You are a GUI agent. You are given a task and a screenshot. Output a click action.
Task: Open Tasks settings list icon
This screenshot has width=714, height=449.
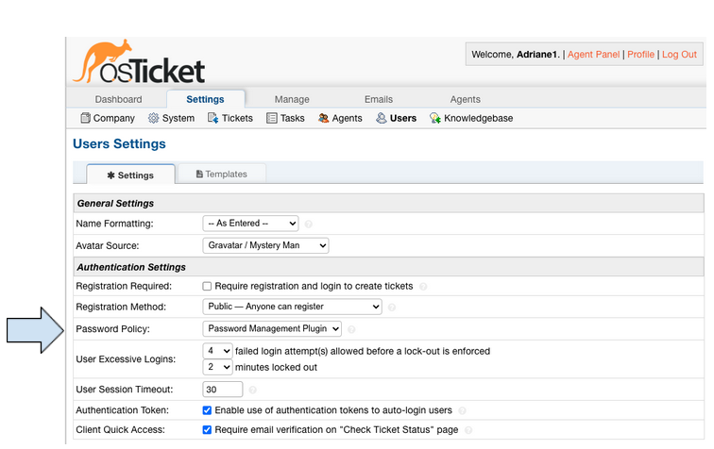[272, 119]
